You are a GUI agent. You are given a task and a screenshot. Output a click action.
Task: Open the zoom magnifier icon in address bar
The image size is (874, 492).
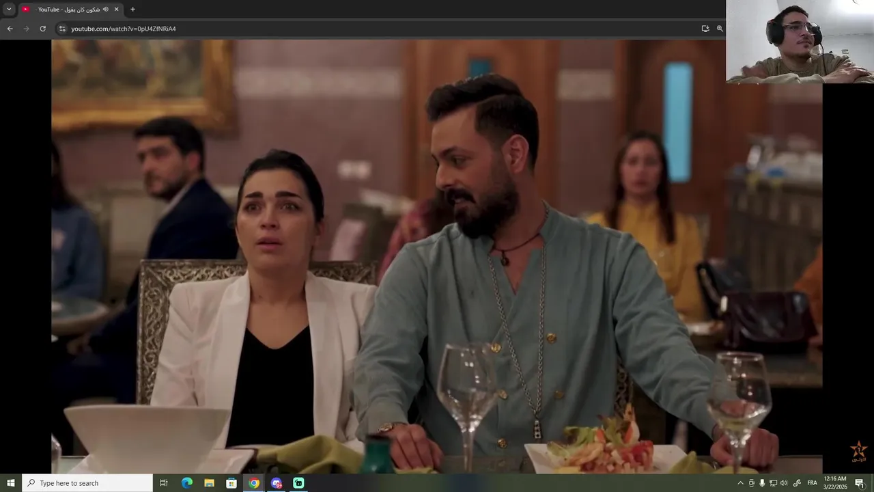pyautogui.click(x=720, y=29)
